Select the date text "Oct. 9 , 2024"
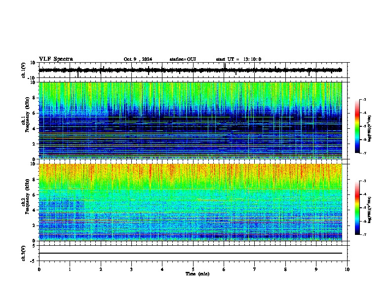The width and height of the screenshot is (391, 302). tap(138, 59)
